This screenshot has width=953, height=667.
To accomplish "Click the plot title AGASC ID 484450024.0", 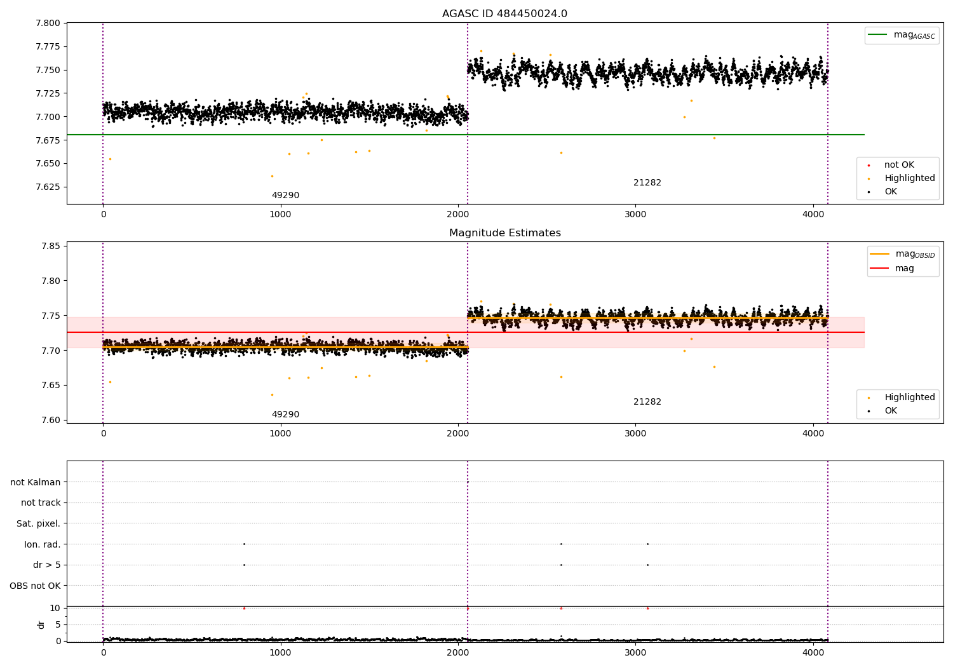I will [504, 14].
